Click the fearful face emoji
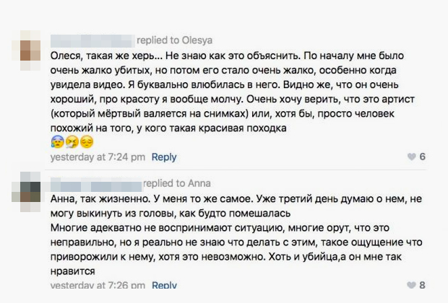Viewport: 448px width, 303px height. point(58,142)
